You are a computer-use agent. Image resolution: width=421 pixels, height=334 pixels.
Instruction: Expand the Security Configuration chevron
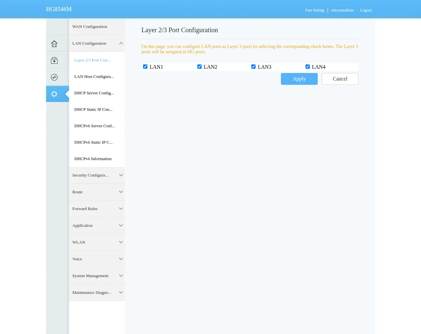(121, 175)
